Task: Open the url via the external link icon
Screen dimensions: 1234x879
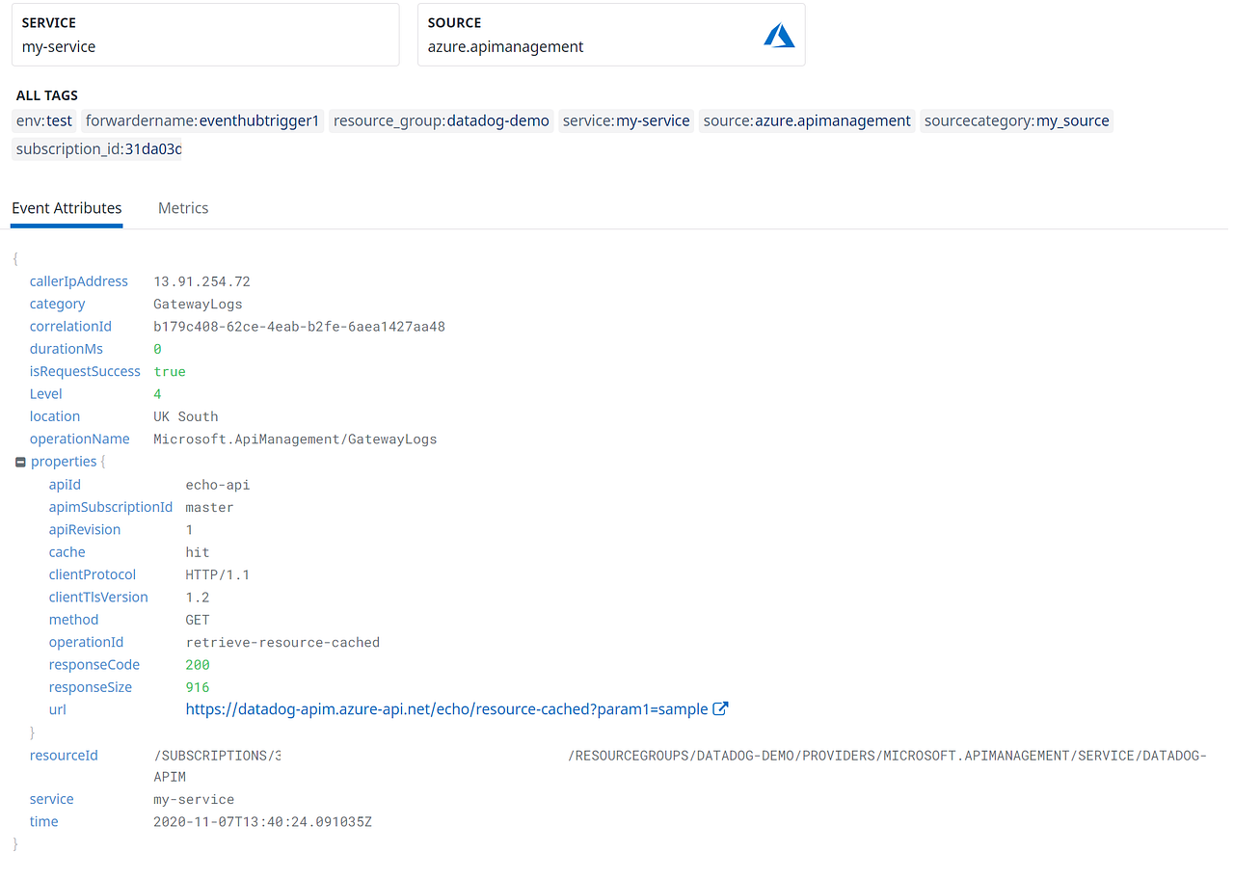Action: click(x=720, y=708)
